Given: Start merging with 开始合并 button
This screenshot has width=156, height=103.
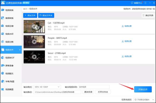Looking at the screenshot, I should [x=143, y=90].
